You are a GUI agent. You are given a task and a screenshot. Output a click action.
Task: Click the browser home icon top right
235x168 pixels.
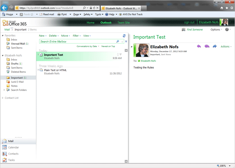222,8
